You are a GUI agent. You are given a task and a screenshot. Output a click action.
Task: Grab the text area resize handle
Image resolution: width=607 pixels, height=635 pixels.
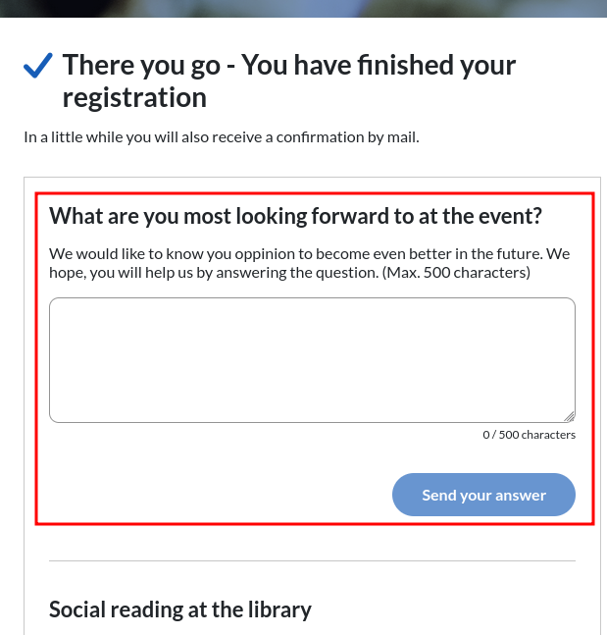click(569, 416)
